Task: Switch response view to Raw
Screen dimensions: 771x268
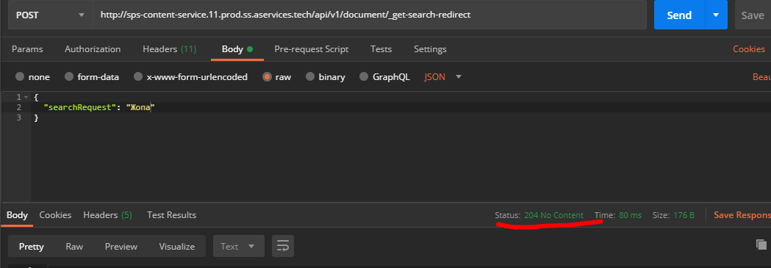Action: [x=74, y=247]
